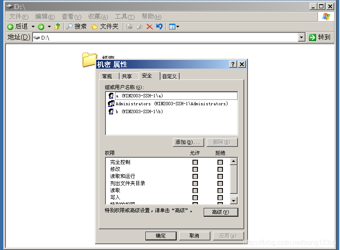Screen dimensions: 340x250
Task: Go up one folder level icon
Action: click(57, 27)
